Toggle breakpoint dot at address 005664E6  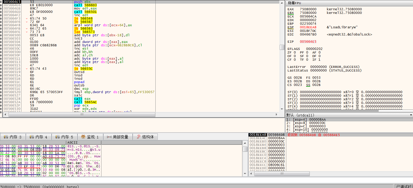tap(1, 5)
